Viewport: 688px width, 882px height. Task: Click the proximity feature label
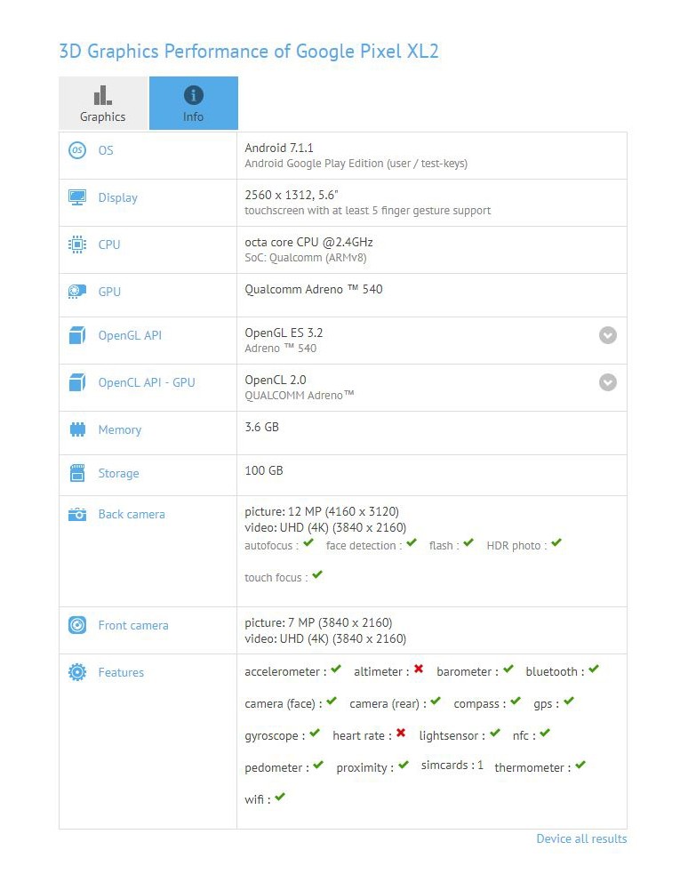pyautogui.click(x=365, y=768)
